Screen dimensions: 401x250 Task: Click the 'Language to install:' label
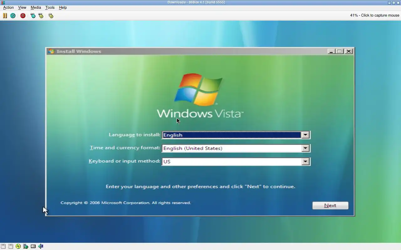tap(134, 135)
